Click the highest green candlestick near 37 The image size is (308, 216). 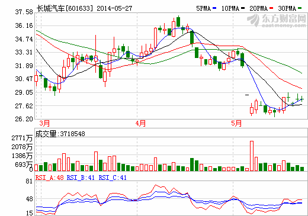[178, 21]
